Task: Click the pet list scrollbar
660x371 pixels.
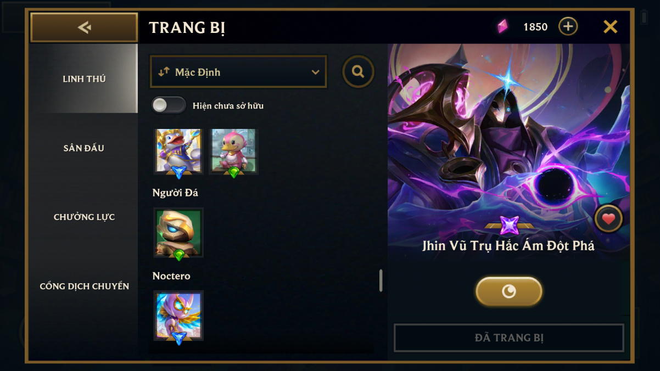Action: 381,280
